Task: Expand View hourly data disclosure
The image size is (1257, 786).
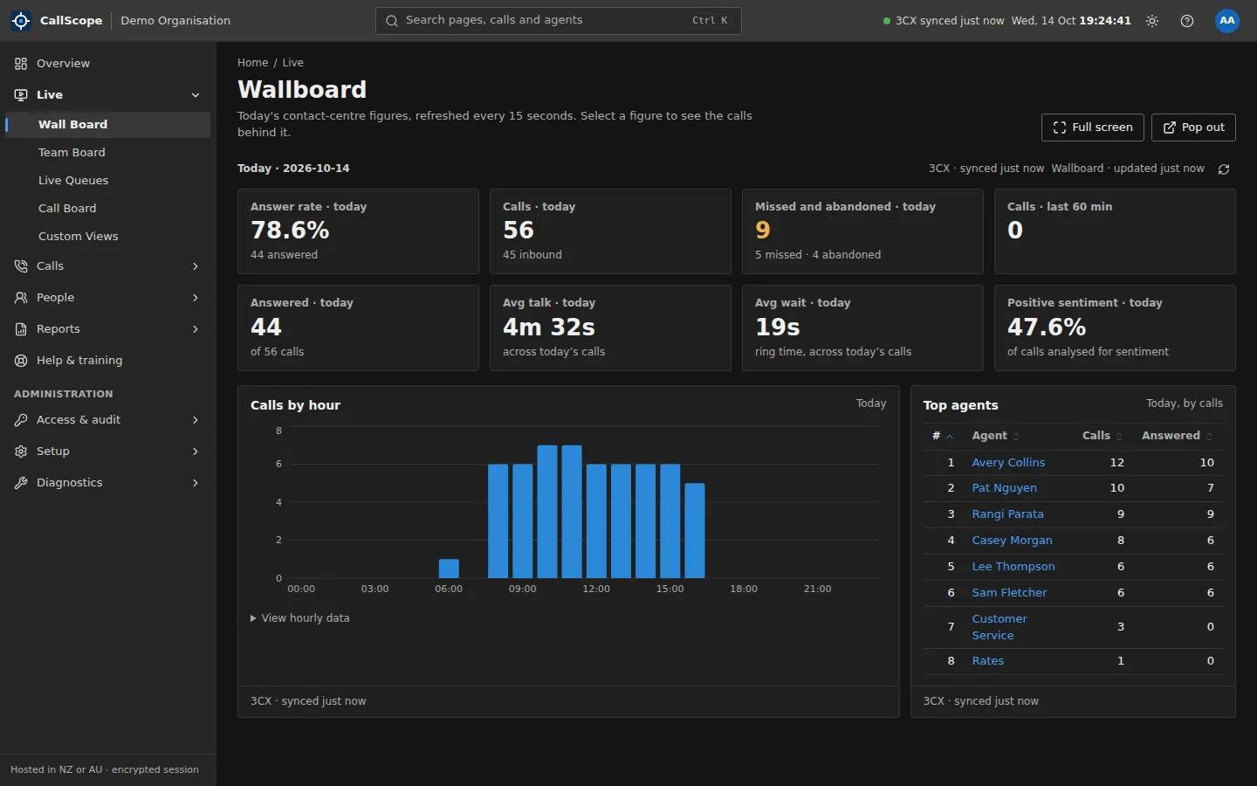Action: pos(299,618)
